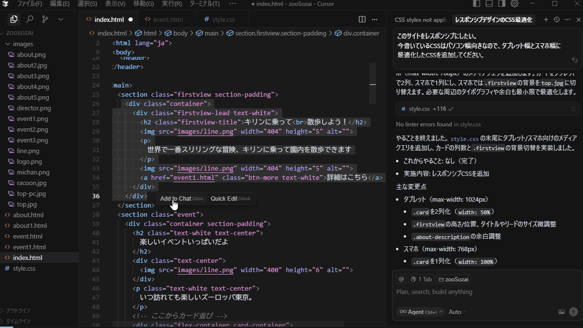Viewport: 583px width, 328px height.
Task: Expand the style.css diff block chevron
Action: [573, 109]
